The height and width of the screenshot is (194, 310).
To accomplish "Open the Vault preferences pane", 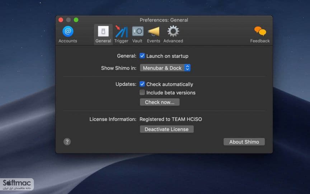I will point(137,34).
